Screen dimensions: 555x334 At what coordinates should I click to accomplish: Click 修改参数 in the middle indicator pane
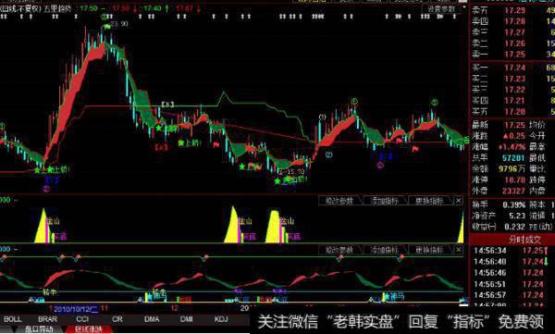[x=339, y=201]
